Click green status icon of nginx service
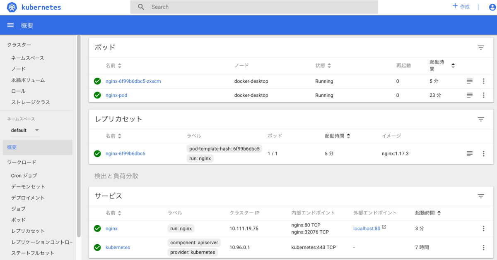 [x=97, y=229]
